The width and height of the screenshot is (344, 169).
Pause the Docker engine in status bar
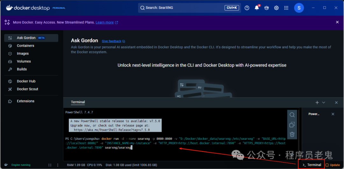(x=50, y=165)
